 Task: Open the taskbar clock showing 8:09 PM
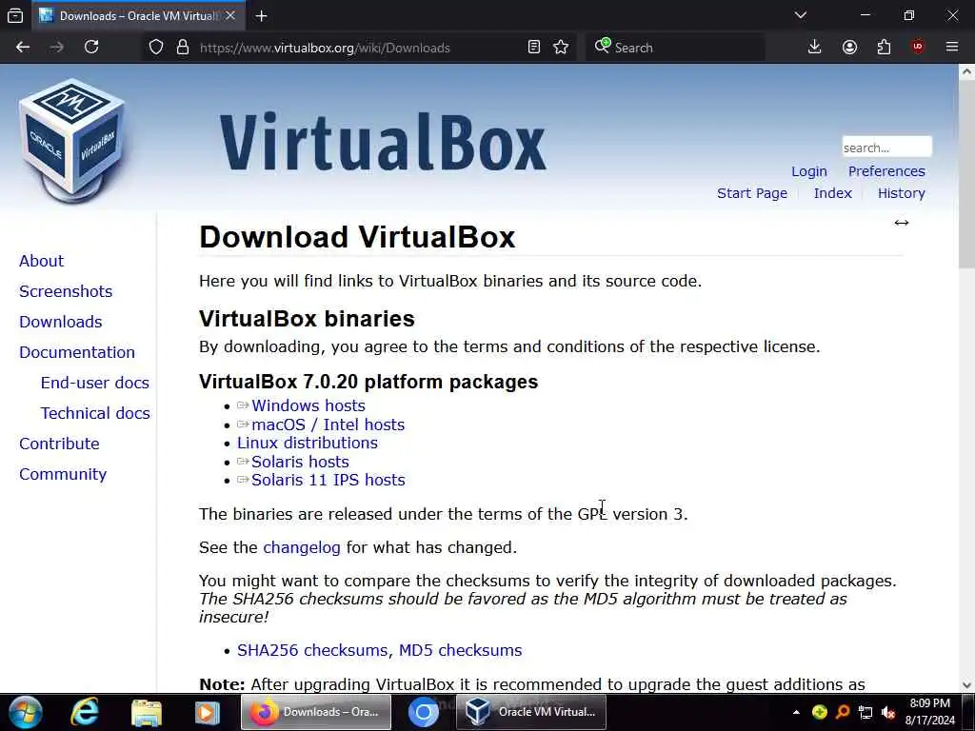[x=929, y=712]
